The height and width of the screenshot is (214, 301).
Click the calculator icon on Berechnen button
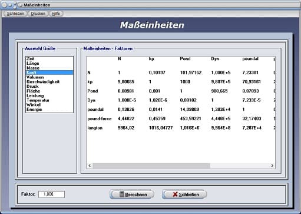(x=122, y=194)
